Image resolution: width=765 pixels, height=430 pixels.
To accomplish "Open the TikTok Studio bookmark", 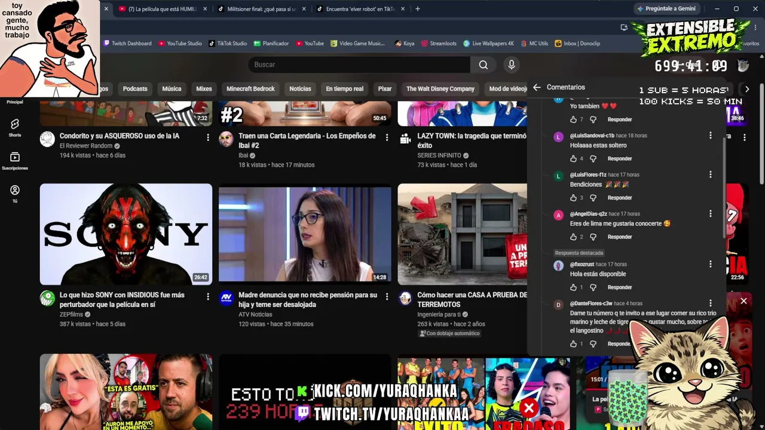I will [228, 44].
